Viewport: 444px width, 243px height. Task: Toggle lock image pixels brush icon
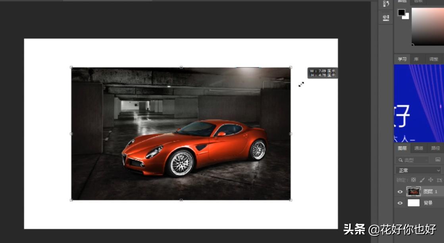point(422,180)
